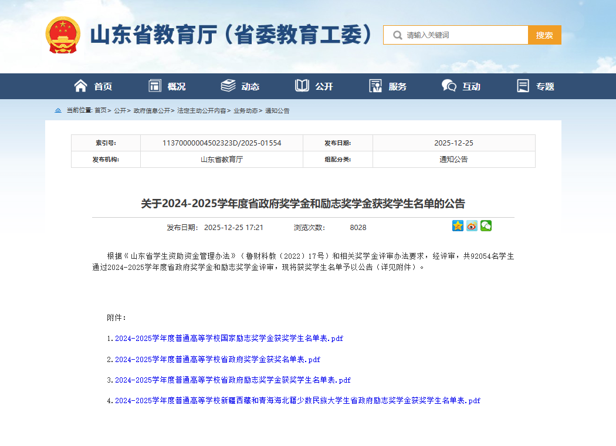This screenshot has height=446, width=616.
Task: Click the magnifier icon in search box
Action: point(398,35)
